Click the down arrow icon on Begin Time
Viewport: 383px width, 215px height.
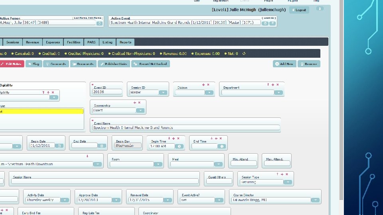[x=169, y=138]
